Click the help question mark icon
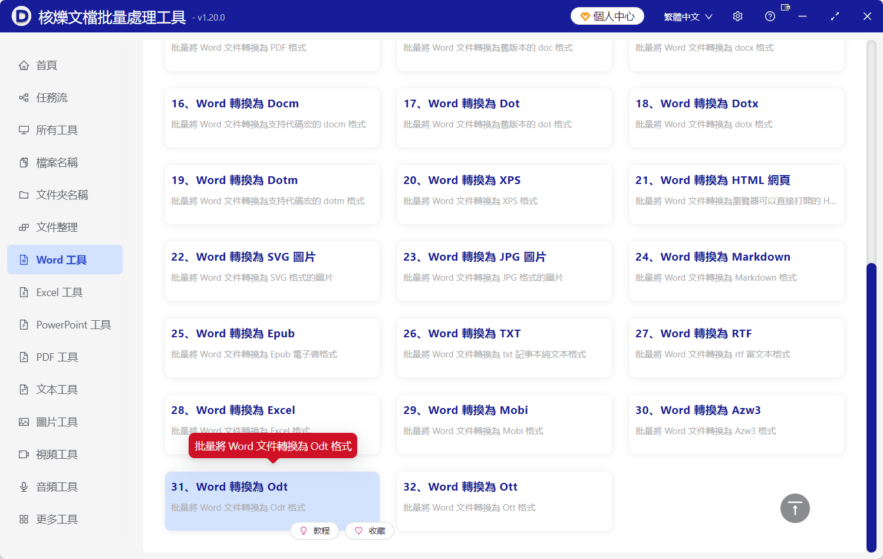The image size is (883, 559). click(x=770, y=16)
